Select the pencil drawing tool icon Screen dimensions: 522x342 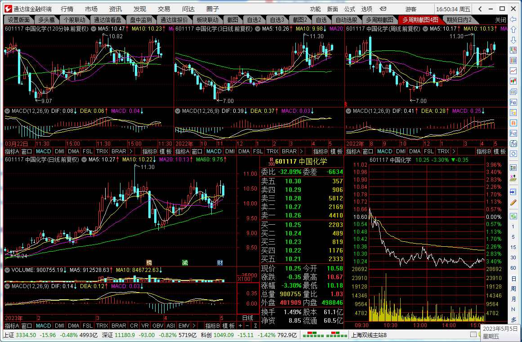pyautogui.click(x=513, y=203)
